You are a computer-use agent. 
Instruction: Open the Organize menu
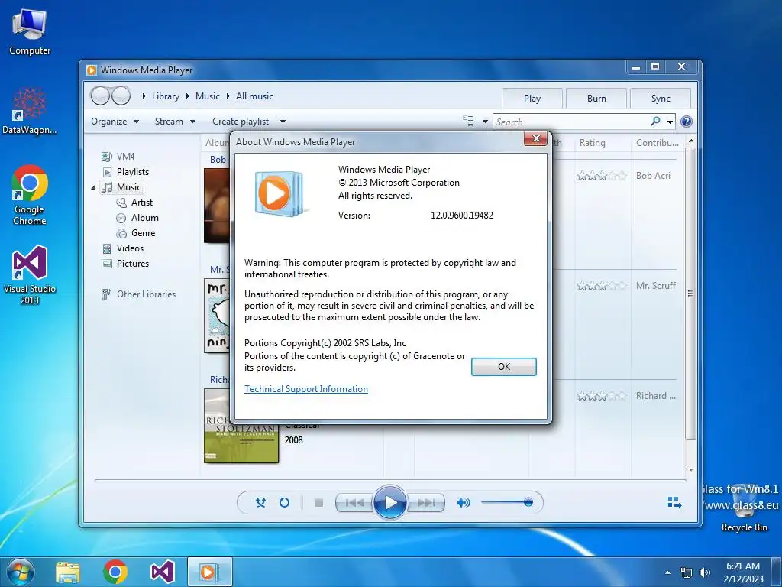(x=115, y=122)
